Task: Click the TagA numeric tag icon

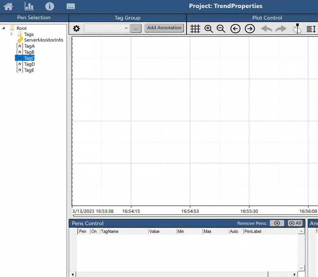Action: pyautogui.click(x=20, y=46)
